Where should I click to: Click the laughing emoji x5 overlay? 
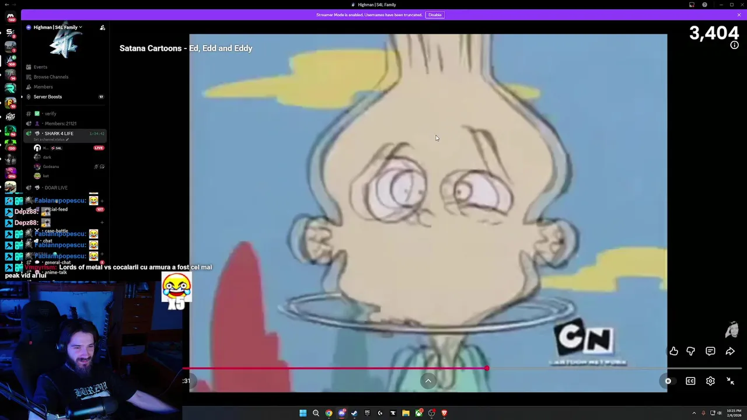coord(176,290)
